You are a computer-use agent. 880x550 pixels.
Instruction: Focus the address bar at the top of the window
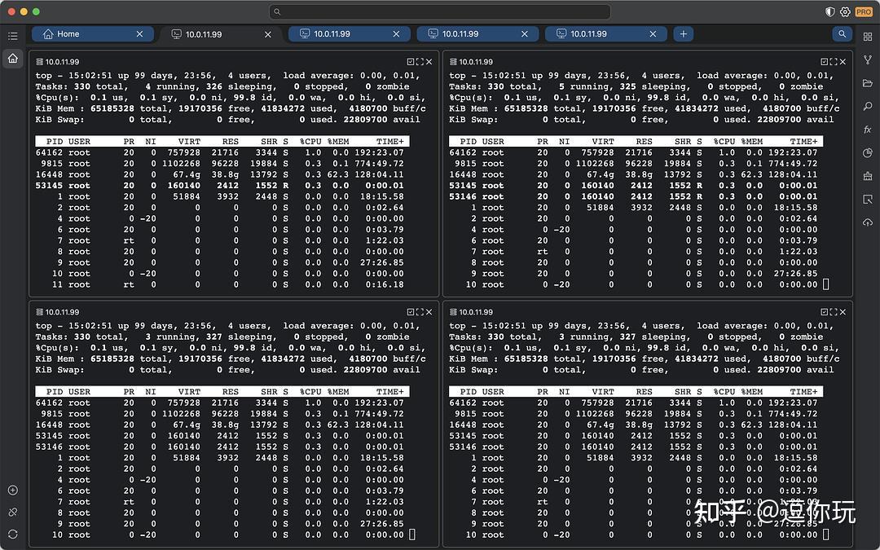(x=440, y=11)
